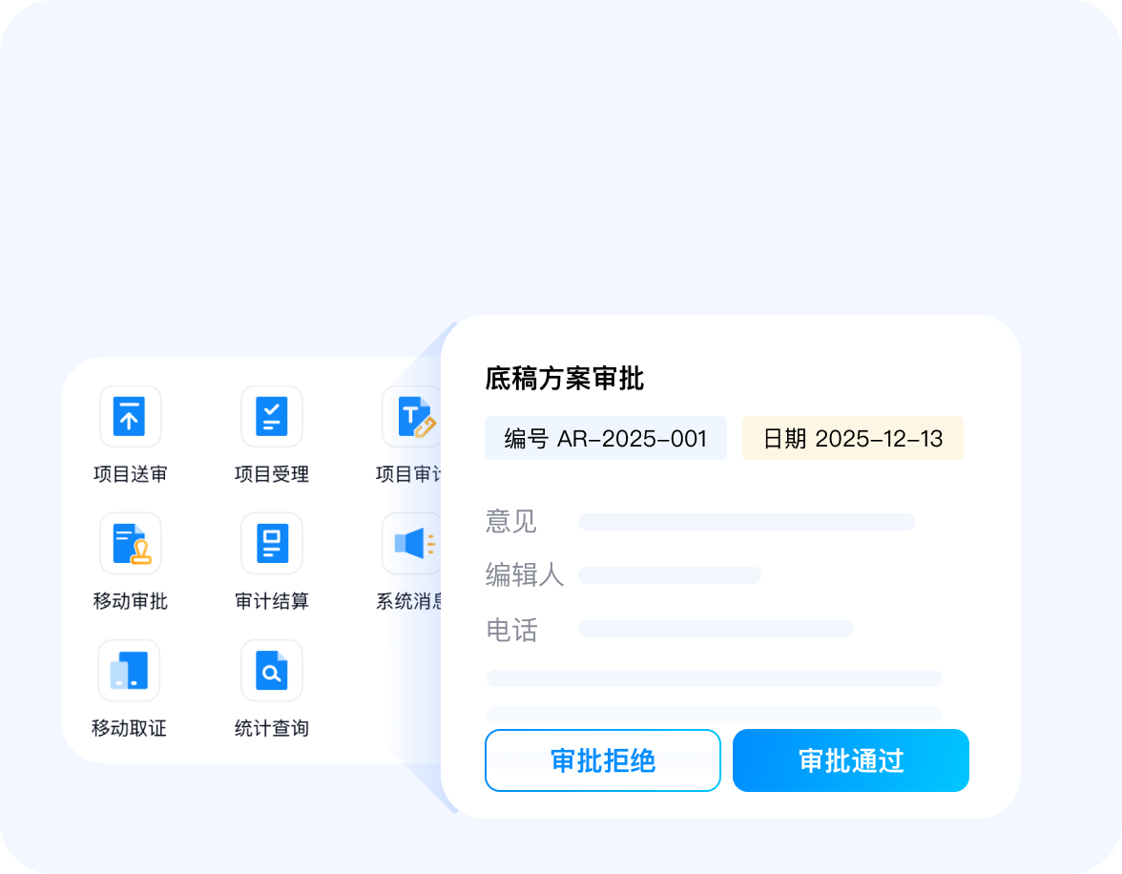Click the 底稿方案审批 title
This screenshot has height=874, width=1122.
564,379
